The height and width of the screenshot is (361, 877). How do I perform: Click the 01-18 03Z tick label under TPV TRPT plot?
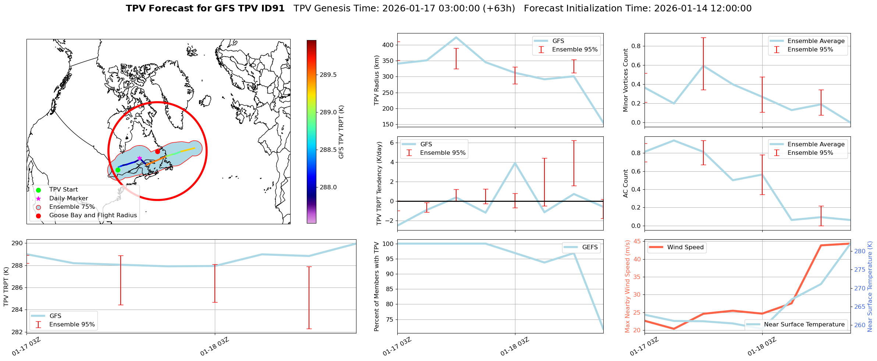[215, 346]
